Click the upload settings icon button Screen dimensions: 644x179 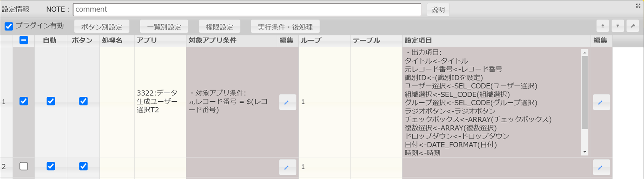pyautogui.click(x=618, y=26)
